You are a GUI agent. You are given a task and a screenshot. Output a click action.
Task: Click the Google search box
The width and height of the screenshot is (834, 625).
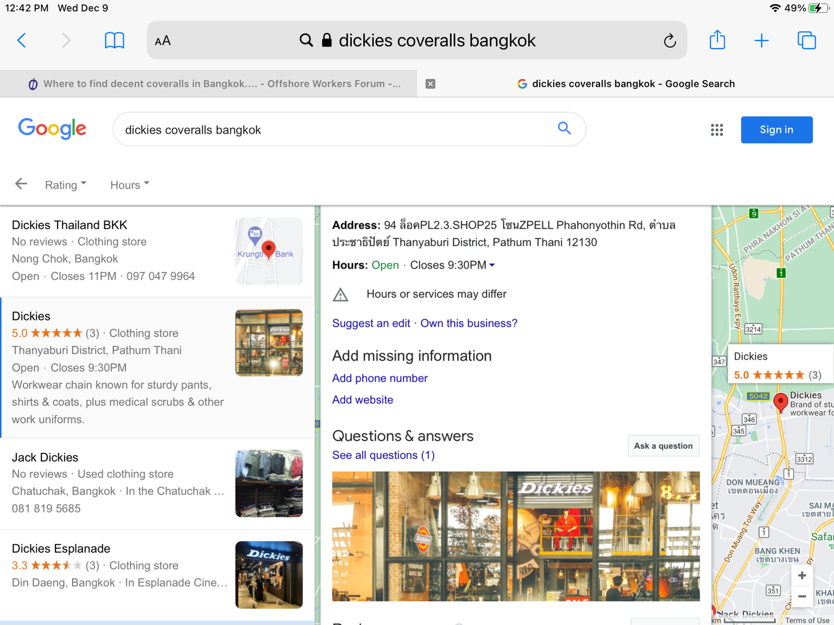point(349,129)
